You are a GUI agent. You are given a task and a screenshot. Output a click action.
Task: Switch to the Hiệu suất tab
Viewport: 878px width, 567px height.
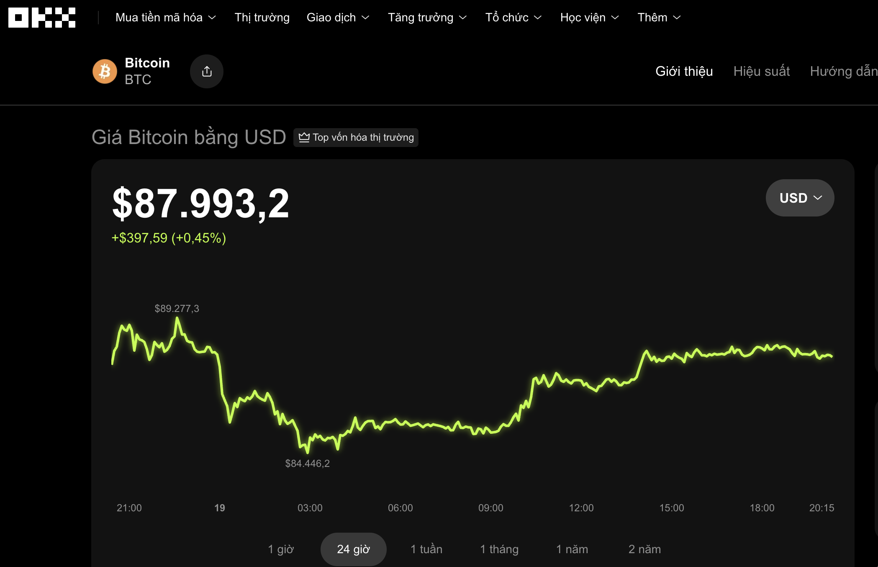761,71
